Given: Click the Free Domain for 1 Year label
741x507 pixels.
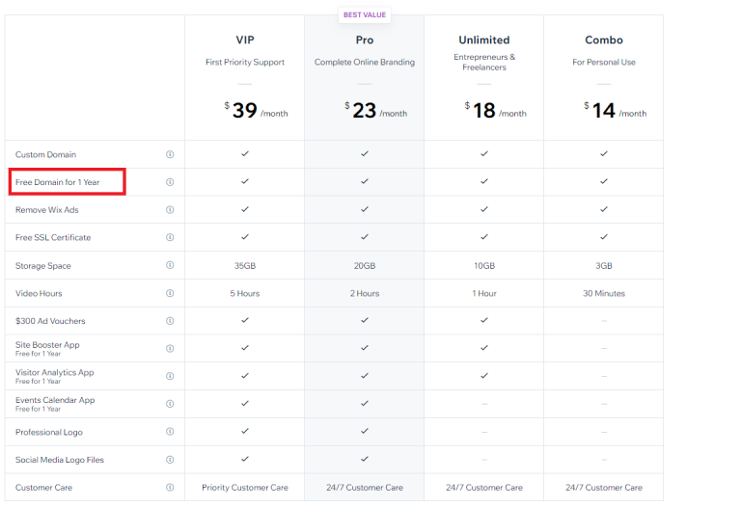Looking at the screenshot, I should point(58,182).
